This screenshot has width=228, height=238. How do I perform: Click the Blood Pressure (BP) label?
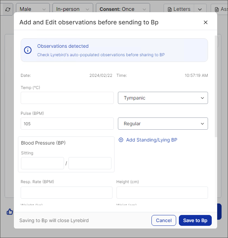[x=43, y=143]
